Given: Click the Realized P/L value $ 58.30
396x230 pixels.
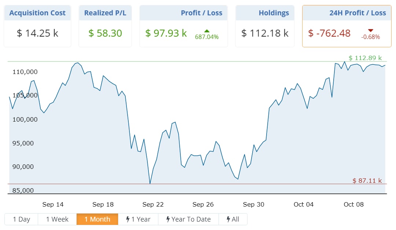Looking at the screenshot, I should click(x=105, y=33).
